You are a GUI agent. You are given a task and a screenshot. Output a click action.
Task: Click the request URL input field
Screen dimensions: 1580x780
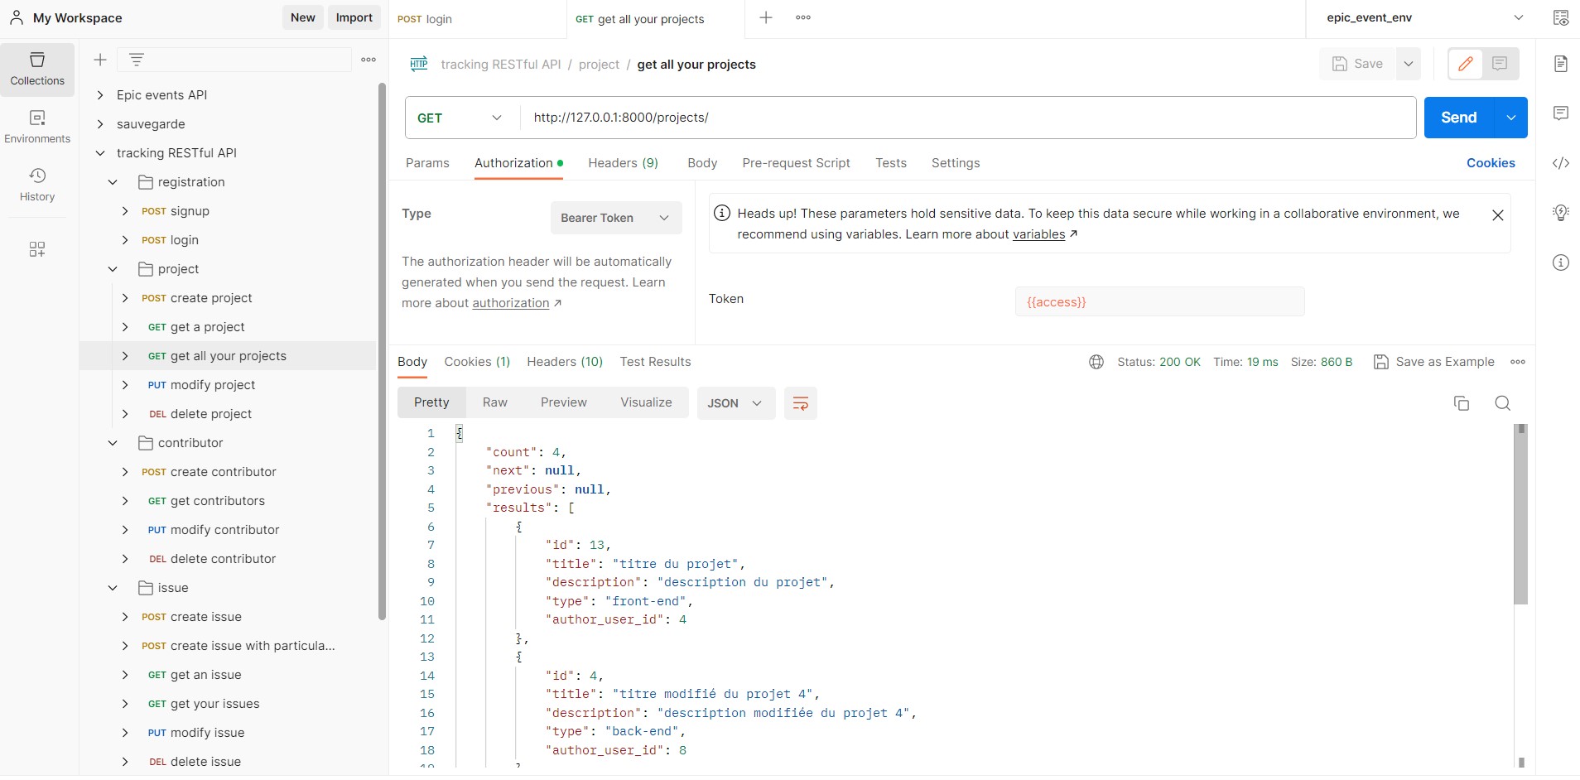click(968, 118)
